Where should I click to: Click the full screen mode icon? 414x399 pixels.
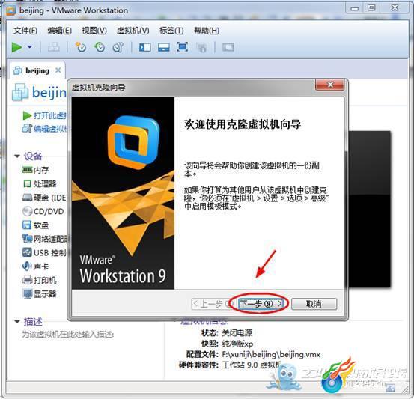(183, 47)
